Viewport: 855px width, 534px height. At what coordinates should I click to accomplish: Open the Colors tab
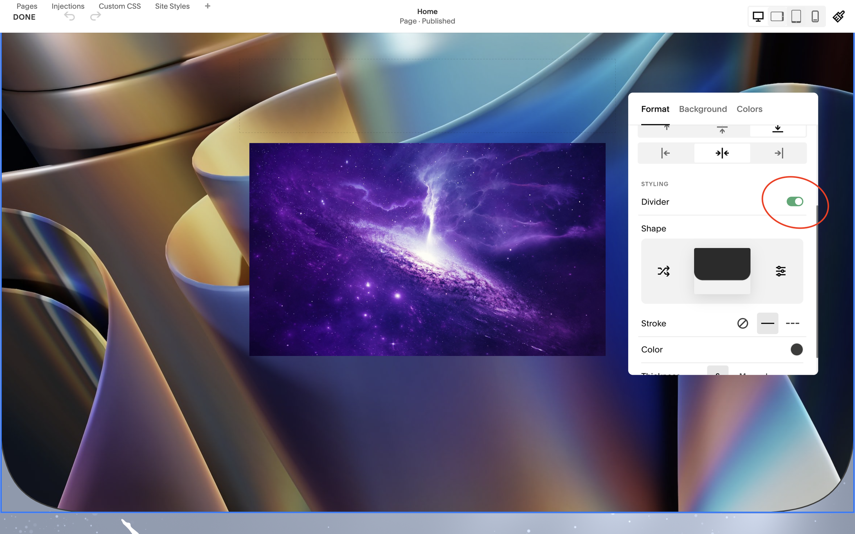pos(749,109)
